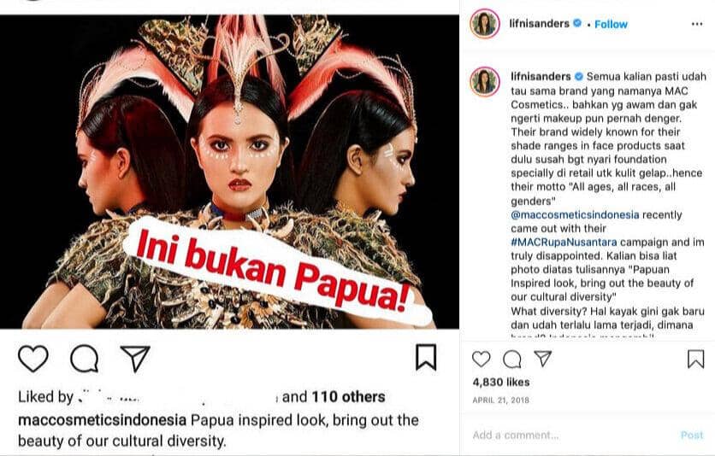The image size is (715, 456).
Task: Save the post with large bookmark icon
Action: [x=426, y=357]
